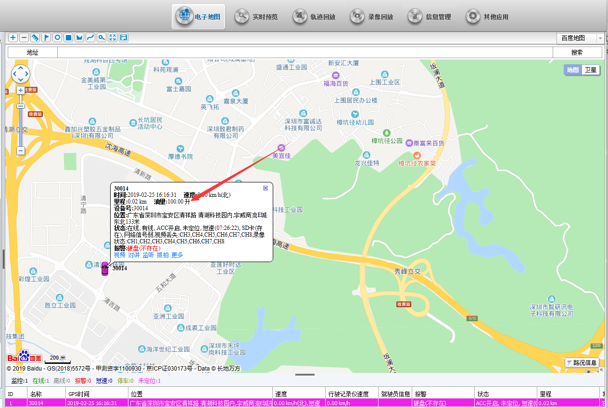Image resolution: width=608 pixels, height=408 pixels.
Task: Click the 美宜佳 store map marker
Action: click(x=281, y=147)
